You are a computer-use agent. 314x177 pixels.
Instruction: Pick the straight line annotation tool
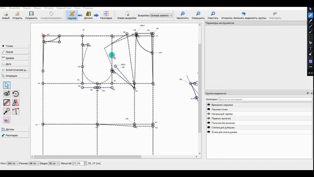(311, 26)
